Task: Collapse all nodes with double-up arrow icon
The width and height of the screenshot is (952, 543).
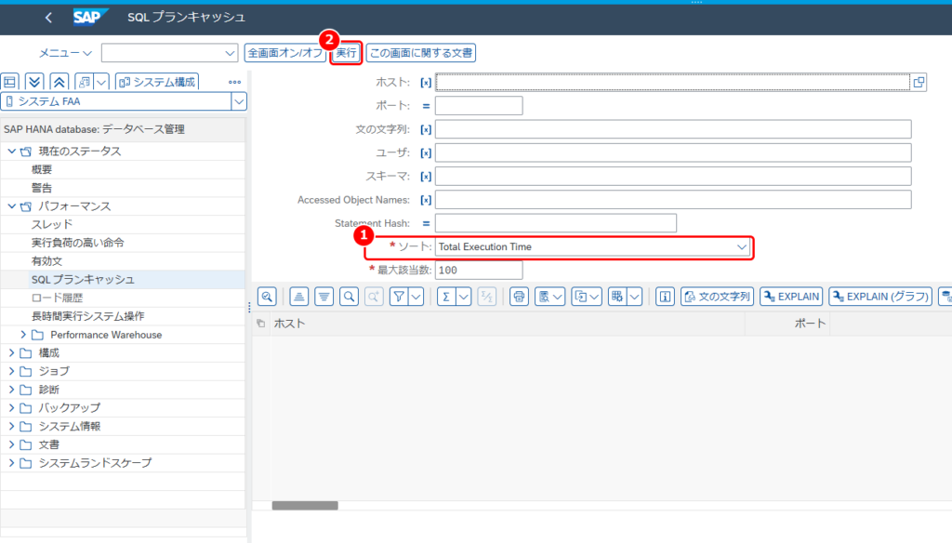Action: [x=59, y=82]
